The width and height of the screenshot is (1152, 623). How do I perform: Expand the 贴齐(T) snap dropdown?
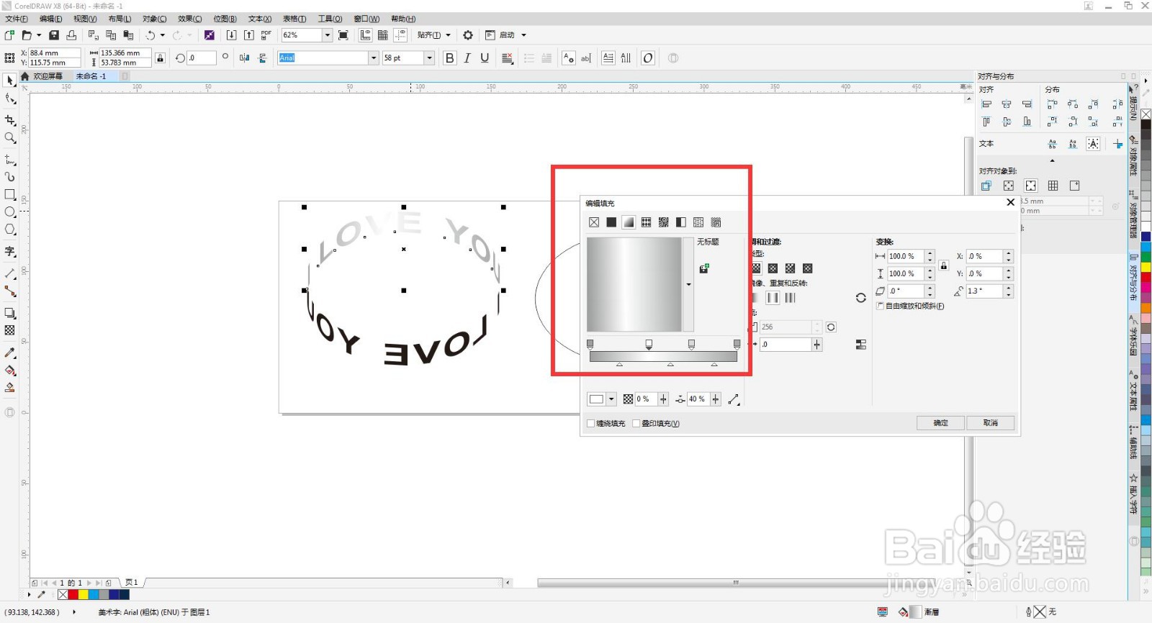coord(448,35)
